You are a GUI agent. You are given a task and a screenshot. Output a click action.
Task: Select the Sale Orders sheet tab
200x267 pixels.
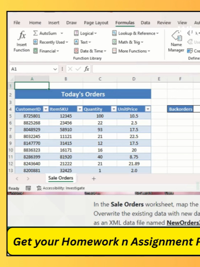61,178
